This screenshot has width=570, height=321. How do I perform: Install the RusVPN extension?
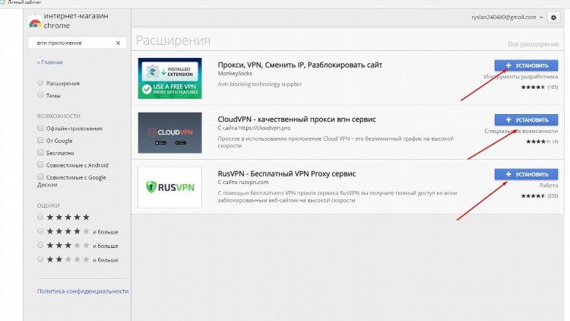coord(526,174)
